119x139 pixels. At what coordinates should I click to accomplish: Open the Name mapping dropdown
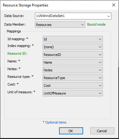pyautogui.click(x=73, y=62)
